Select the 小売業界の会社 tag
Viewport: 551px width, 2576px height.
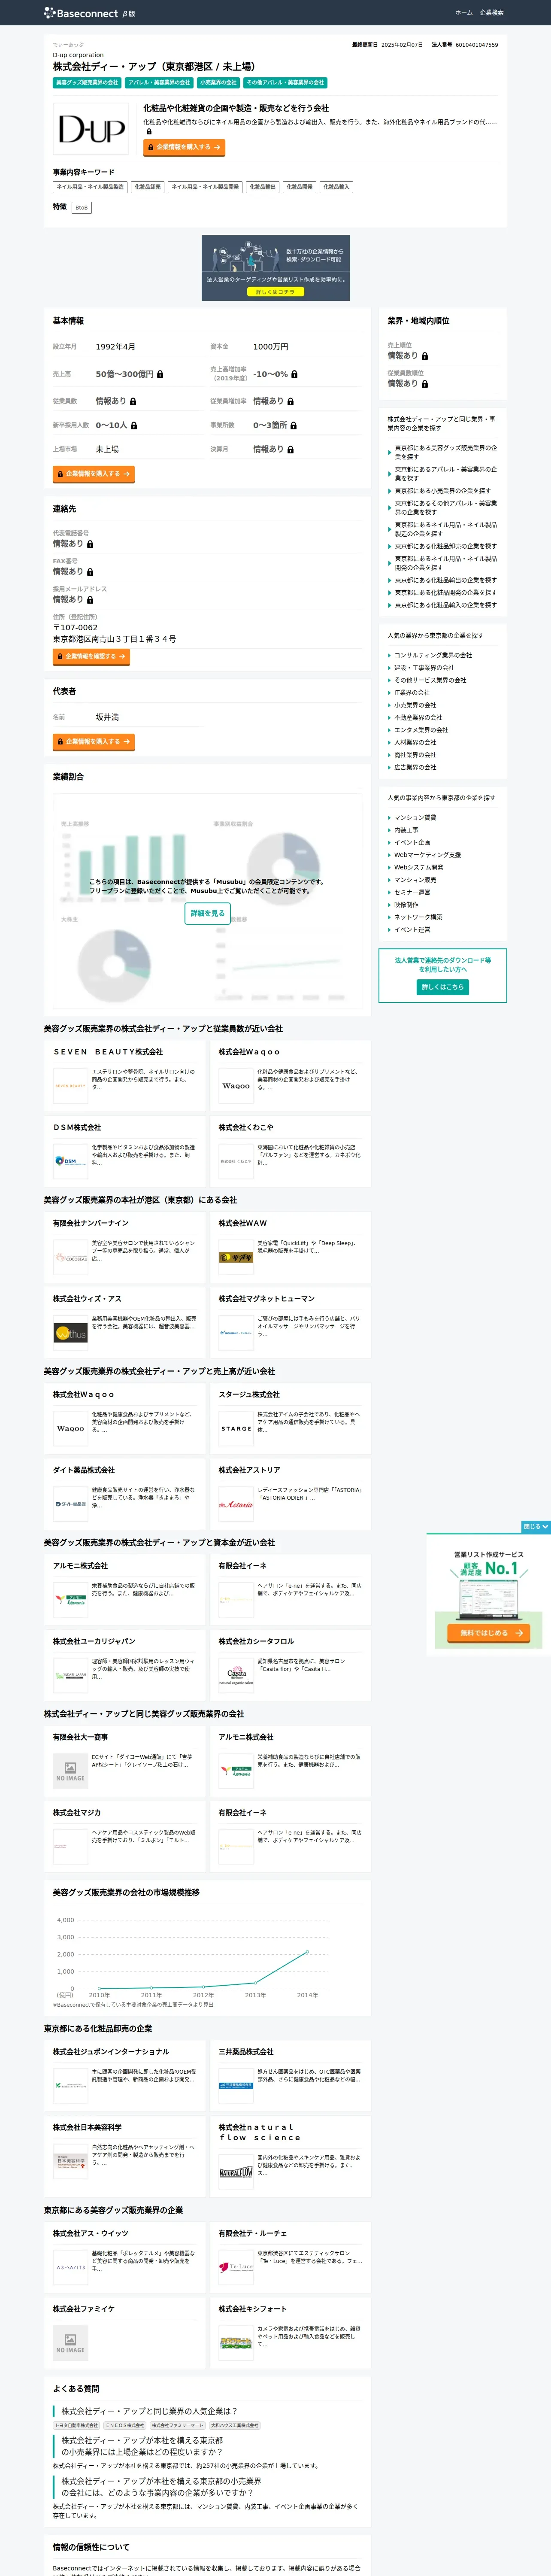(x=218, y=83)
